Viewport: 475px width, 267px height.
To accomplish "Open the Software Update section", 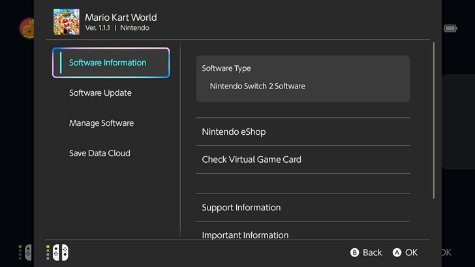I will coord(100,93).
